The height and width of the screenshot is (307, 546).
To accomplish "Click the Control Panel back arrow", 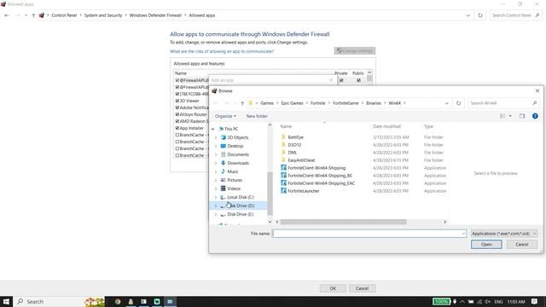I will [7, 15].
